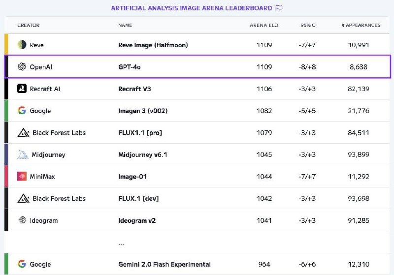Click the OpenAI logo icon

pyautogui.click(x=22, y=67)
